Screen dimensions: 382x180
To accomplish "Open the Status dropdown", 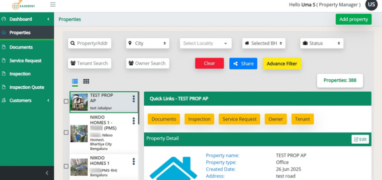I will 322,43.
